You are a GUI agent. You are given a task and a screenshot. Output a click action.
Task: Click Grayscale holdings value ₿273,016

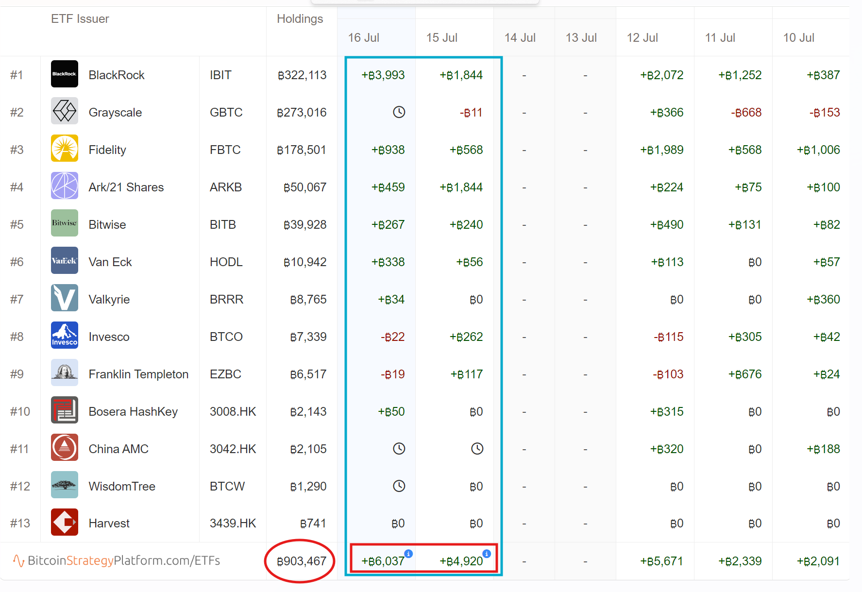pyautogui.click(x=302, y=113)
